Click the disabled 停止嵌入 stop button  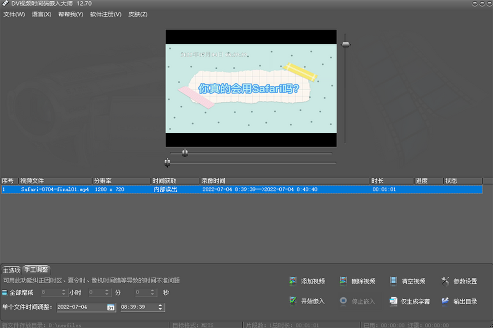click(357, 301)
